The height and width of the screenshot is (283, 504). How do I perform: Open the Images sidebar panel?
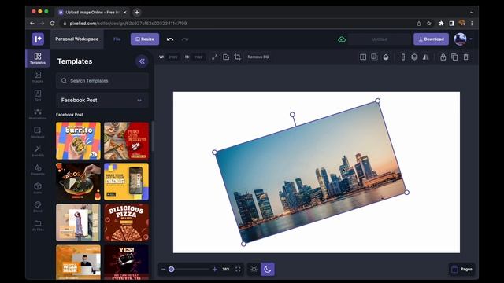[x=38, y=77]
